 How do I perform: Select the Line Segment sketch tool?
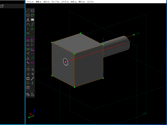28,11
